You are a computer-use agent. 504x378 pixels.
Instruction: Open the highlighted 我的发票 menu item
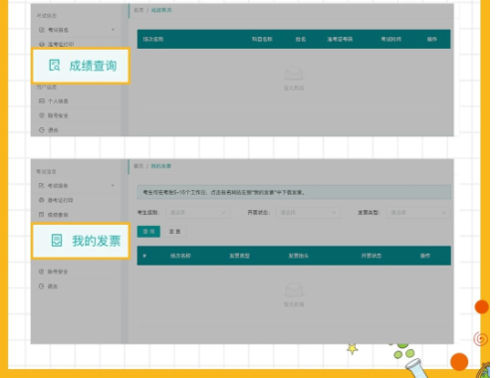(x=81, y=241)
